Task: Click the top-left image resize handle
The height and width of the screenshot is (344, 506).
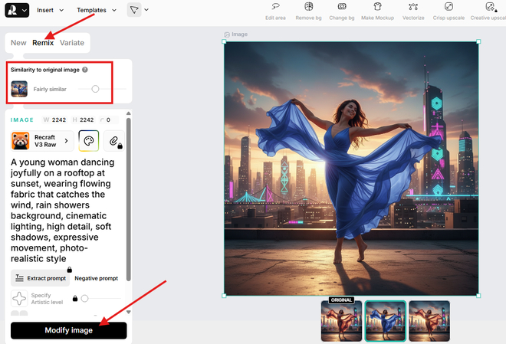Action: (225, 41)
